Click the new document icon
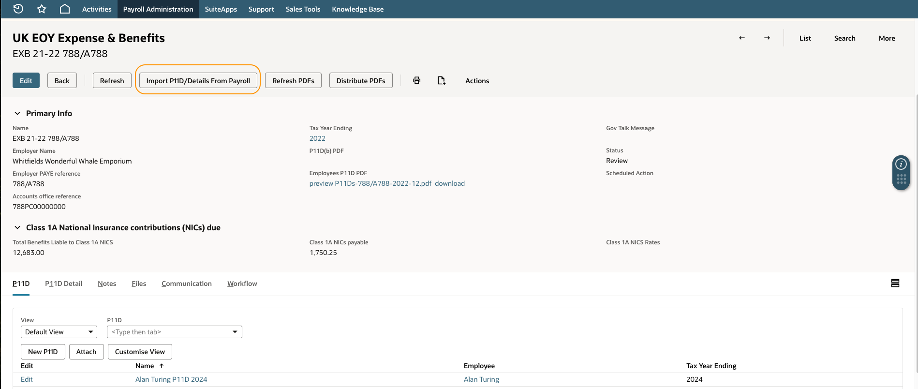 [x=441, y=80]
